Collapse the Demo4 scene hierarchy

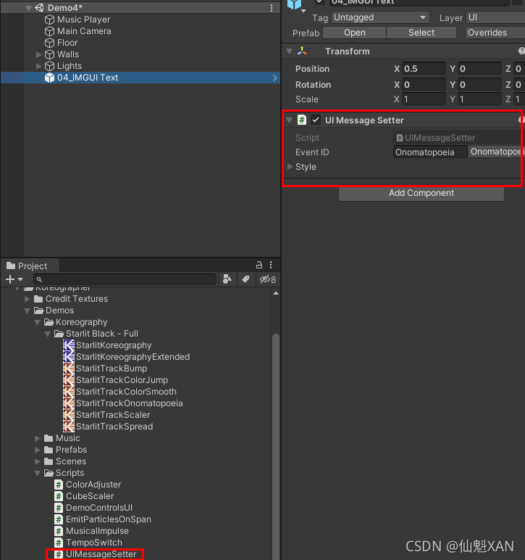pyautogui.click(x=28, y=8)
